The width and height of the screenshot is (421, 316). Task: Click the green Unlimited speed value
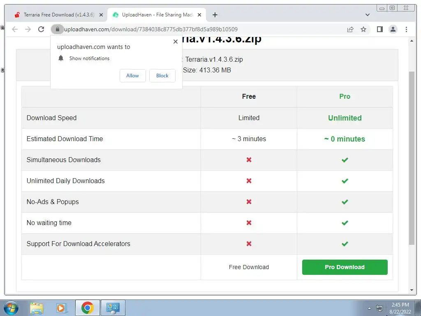[345, 118]
